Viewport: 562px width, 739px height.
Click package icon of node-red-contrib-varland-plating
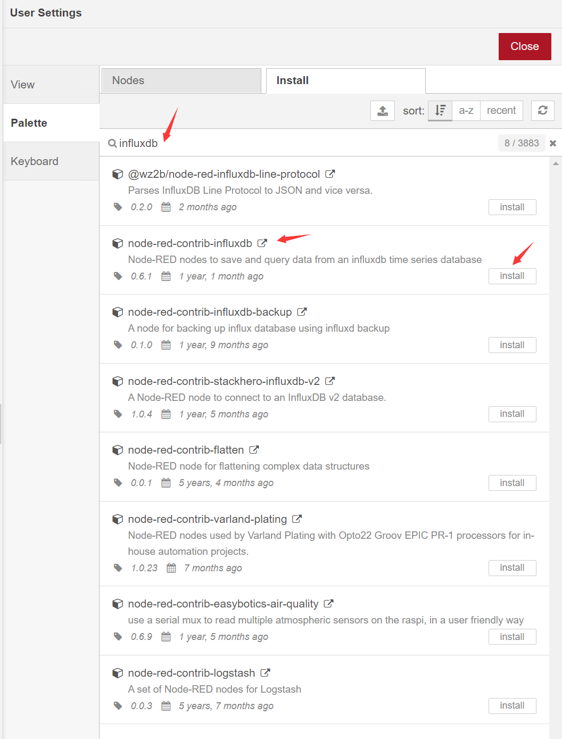pos(118,519)
